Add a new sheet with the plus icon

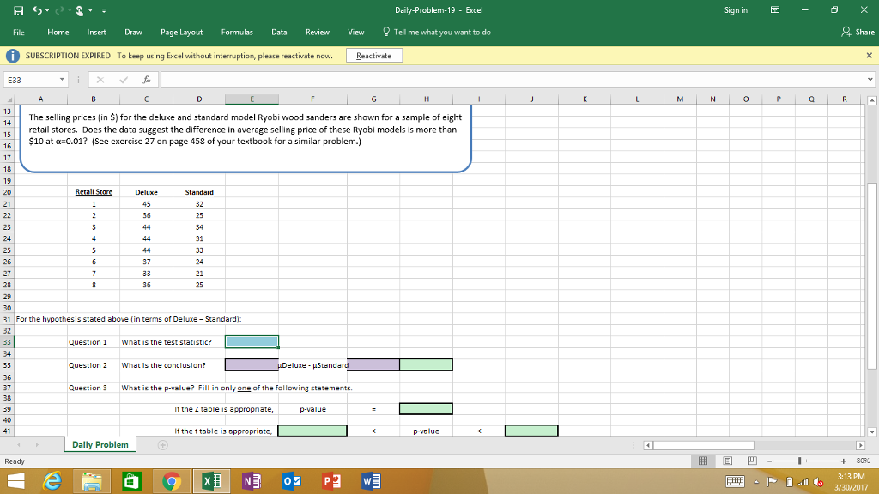pos(163,444)
